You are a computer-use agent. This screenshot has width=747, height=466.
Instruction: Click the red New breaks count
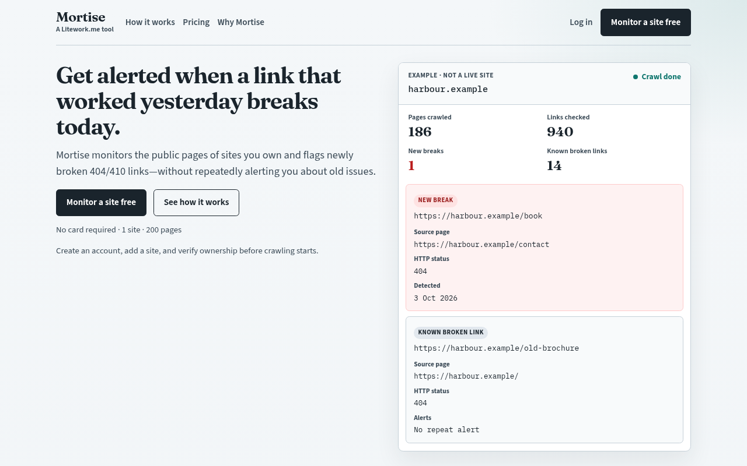click(x=411, y=166)
